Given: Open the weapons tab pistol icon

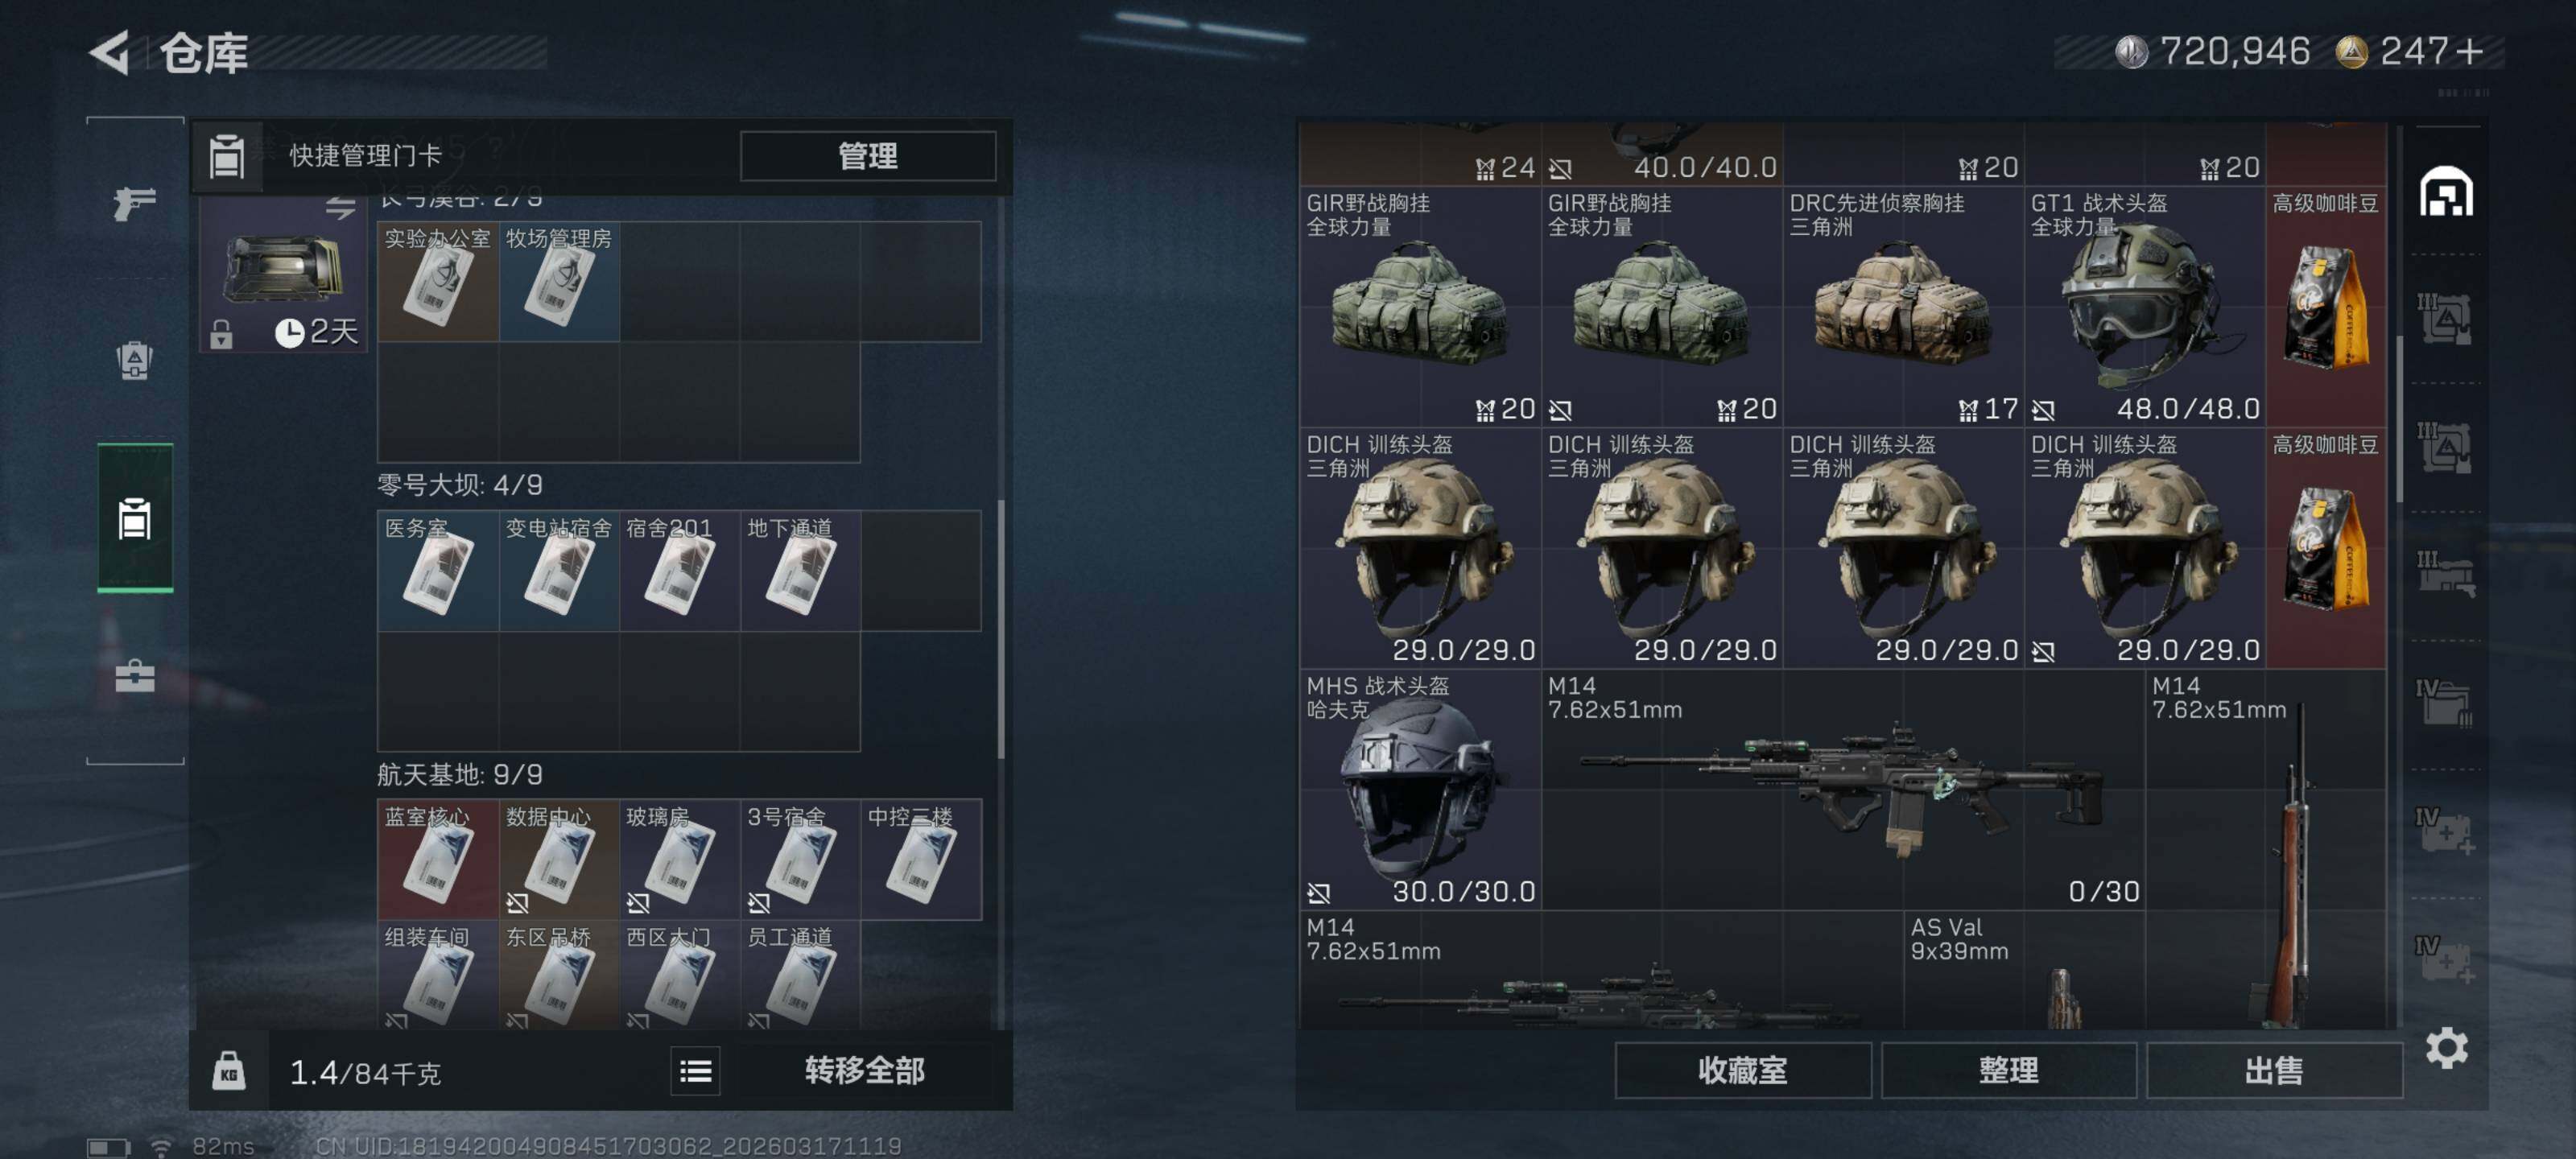Looking at the screenshot, I should (134, 203).
